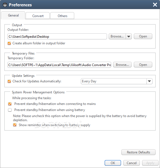Toggle Show reminder when switching to battery

pos(15,125)
